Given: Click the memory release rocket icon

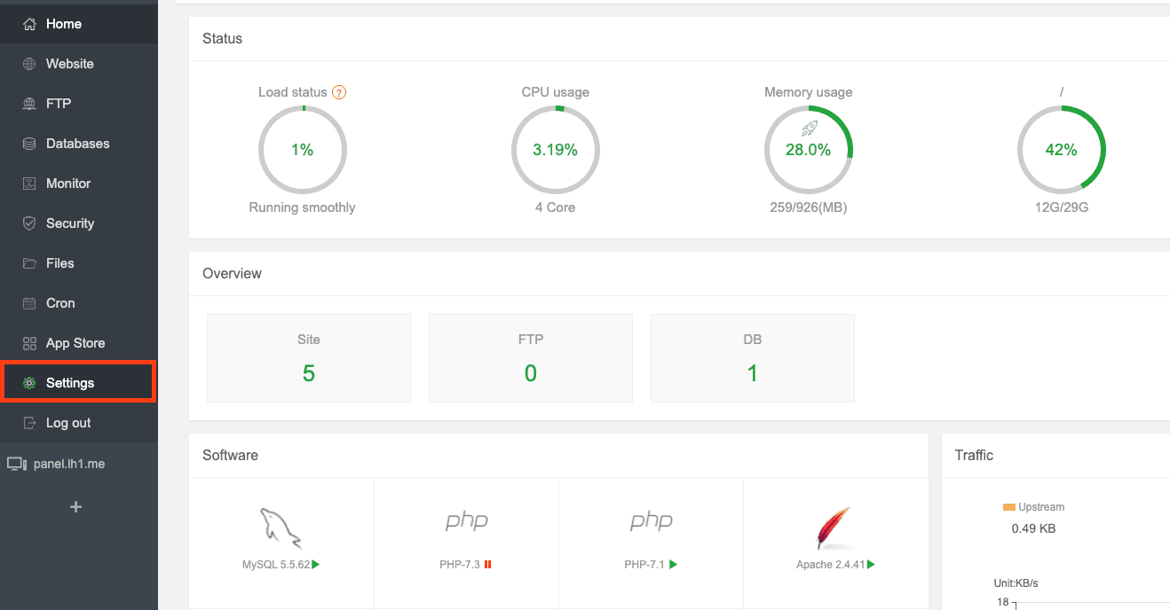Looking at the screenshot, I should 808,129.
